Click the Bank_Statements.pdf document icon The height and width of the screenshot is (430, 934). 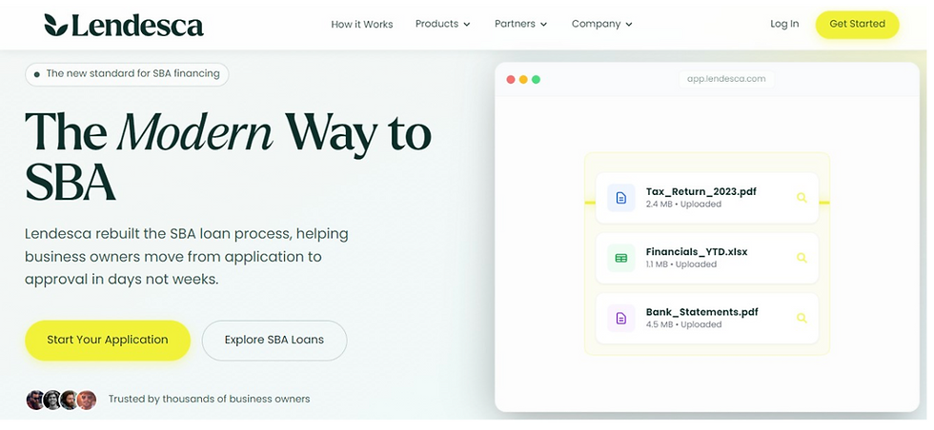point(620,318)
